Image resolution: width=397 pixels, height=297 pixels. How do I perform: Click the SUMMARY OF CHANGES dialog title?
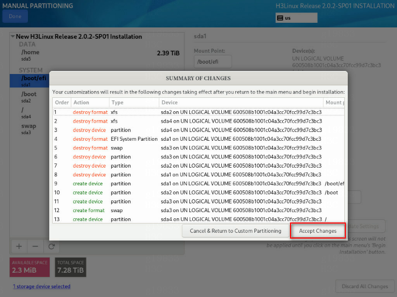(x=198, y=78)
